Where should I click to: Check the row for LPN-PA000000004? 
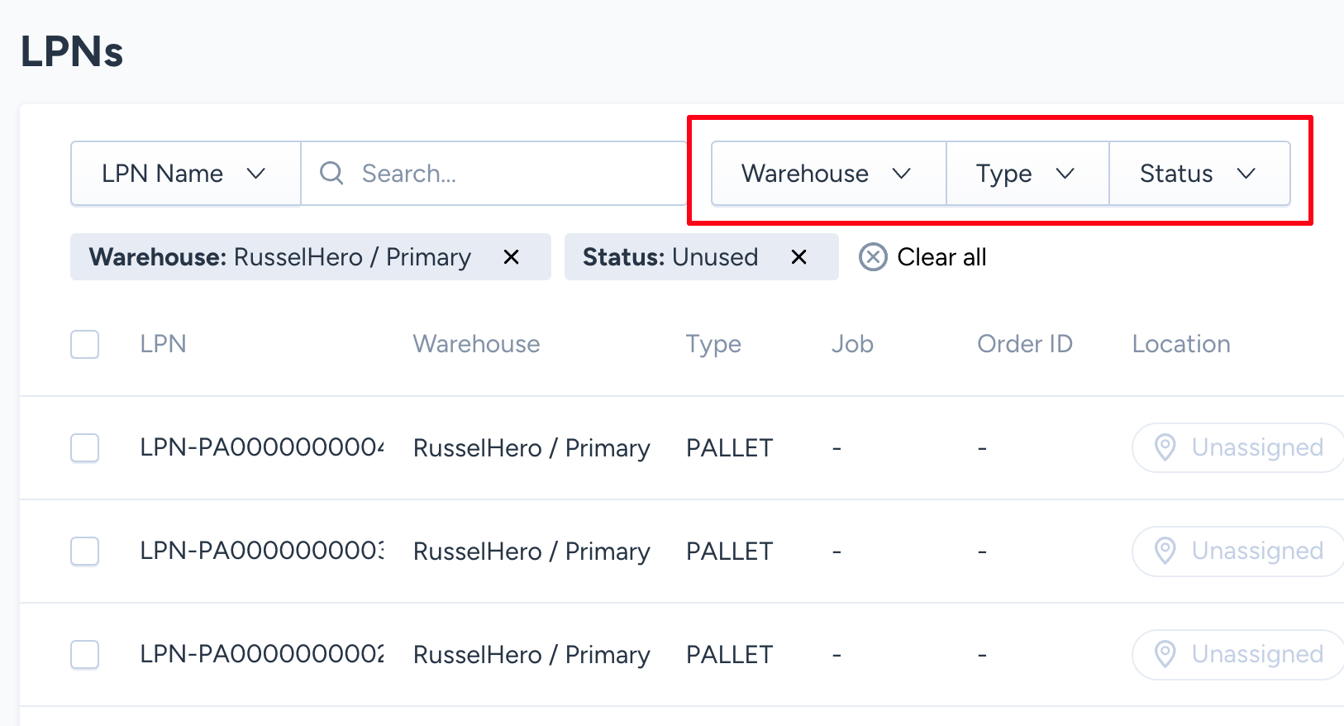85,447
